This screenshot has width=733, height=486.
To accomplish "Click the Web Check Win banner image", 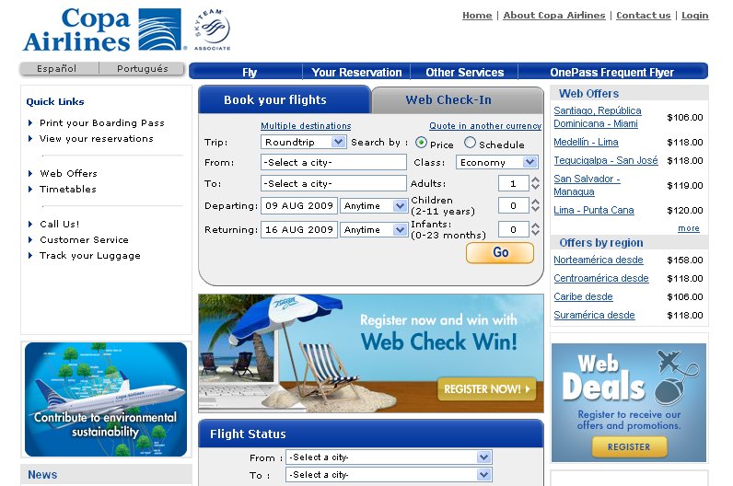I will (371, 353).
